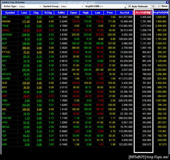The height and width of the screenshot is (160, 170).
Task: Select the ADVANC symbol
Action: coord(7,35)
